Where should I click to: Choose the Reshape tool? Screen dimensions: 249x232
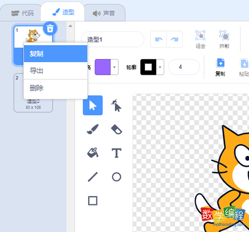(x=116, y=105)
